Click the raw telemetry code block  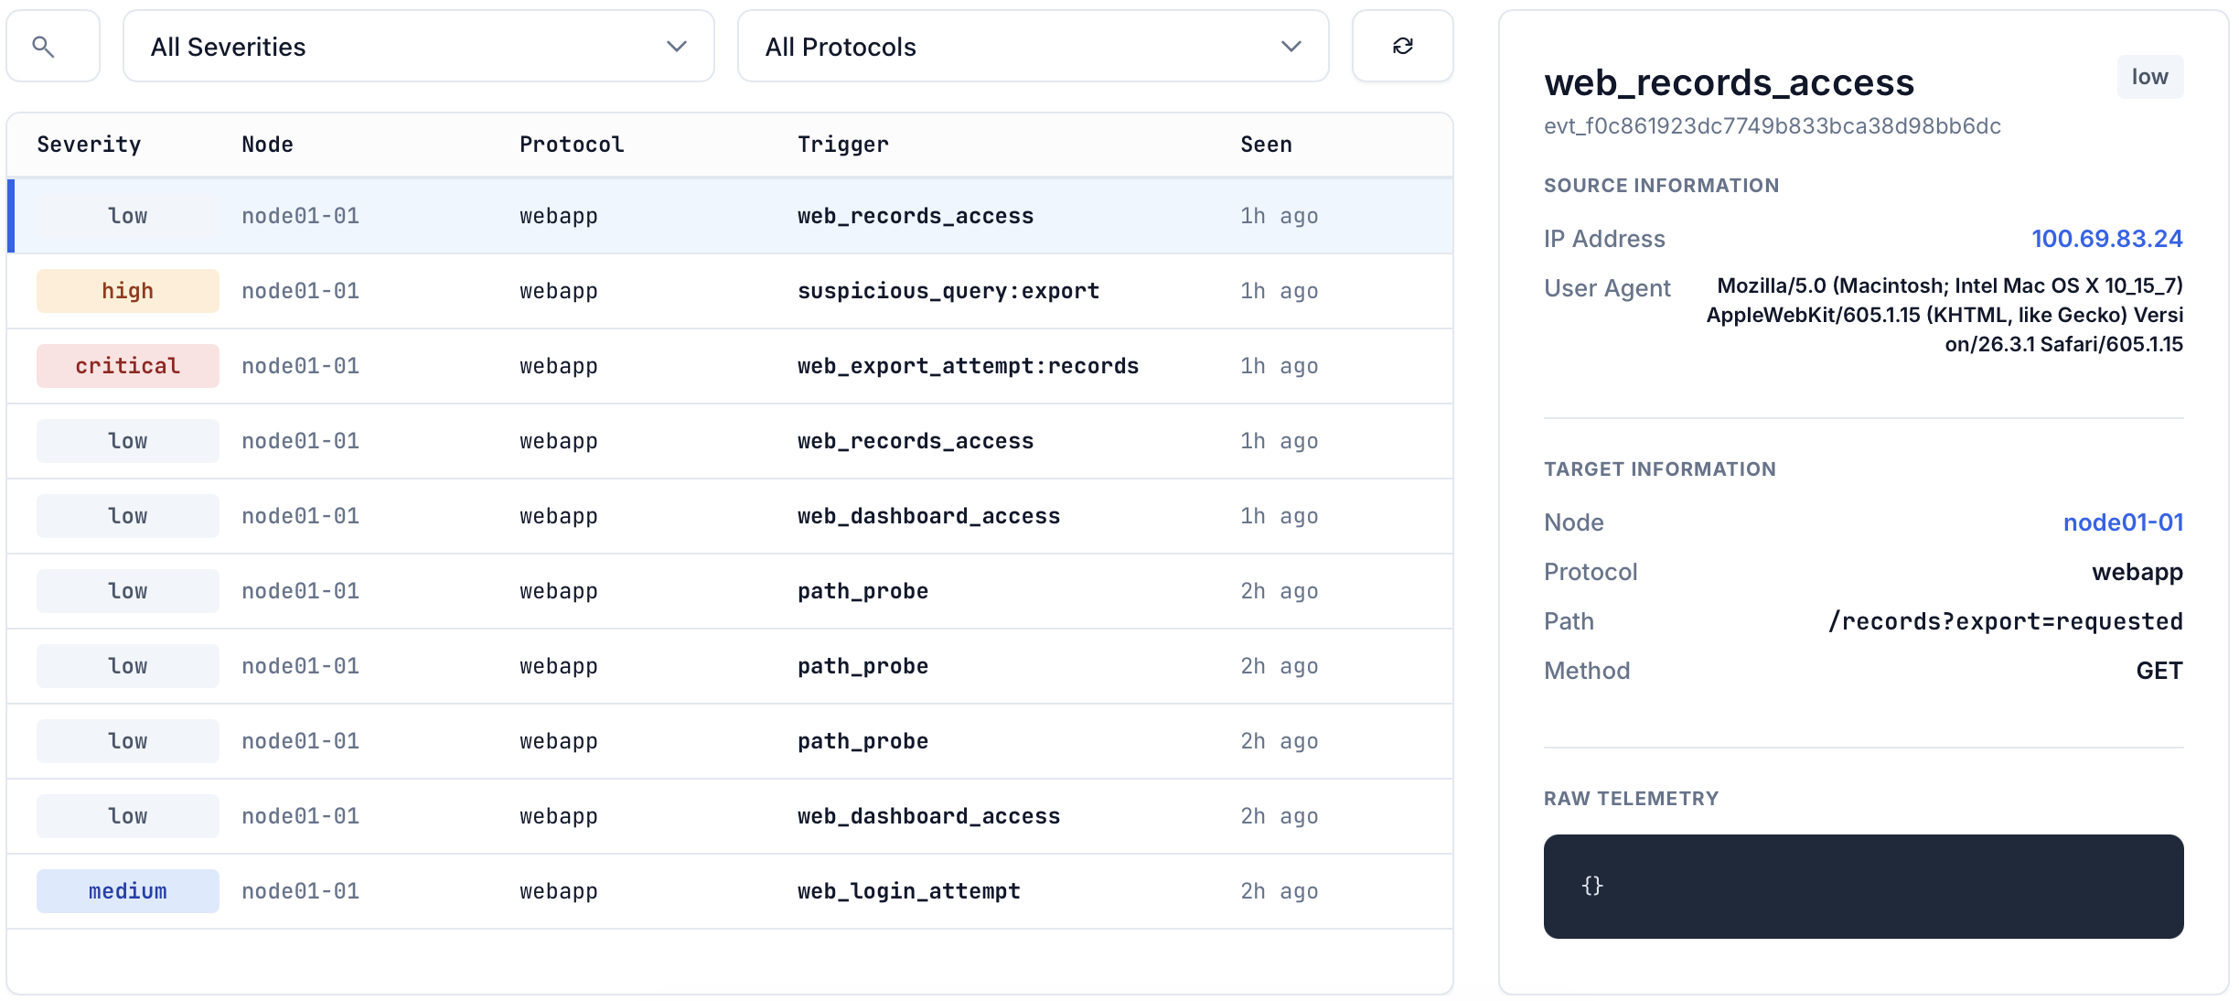[x=1863, y=886]
